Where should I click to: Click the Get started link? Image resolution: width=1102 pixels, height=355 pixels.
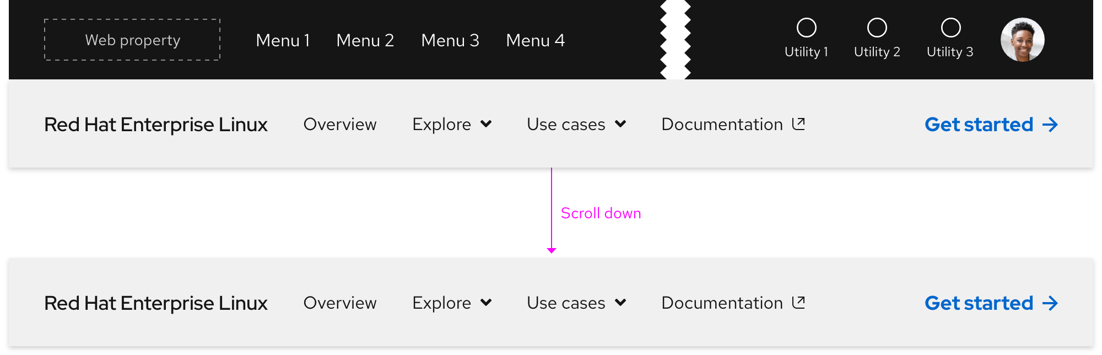[980, 125]
